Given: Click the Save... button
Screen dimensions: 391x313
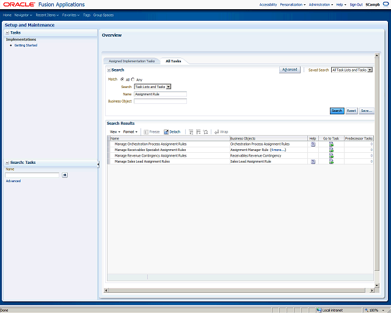Looking at the screenshot, I should coord(367,111).
